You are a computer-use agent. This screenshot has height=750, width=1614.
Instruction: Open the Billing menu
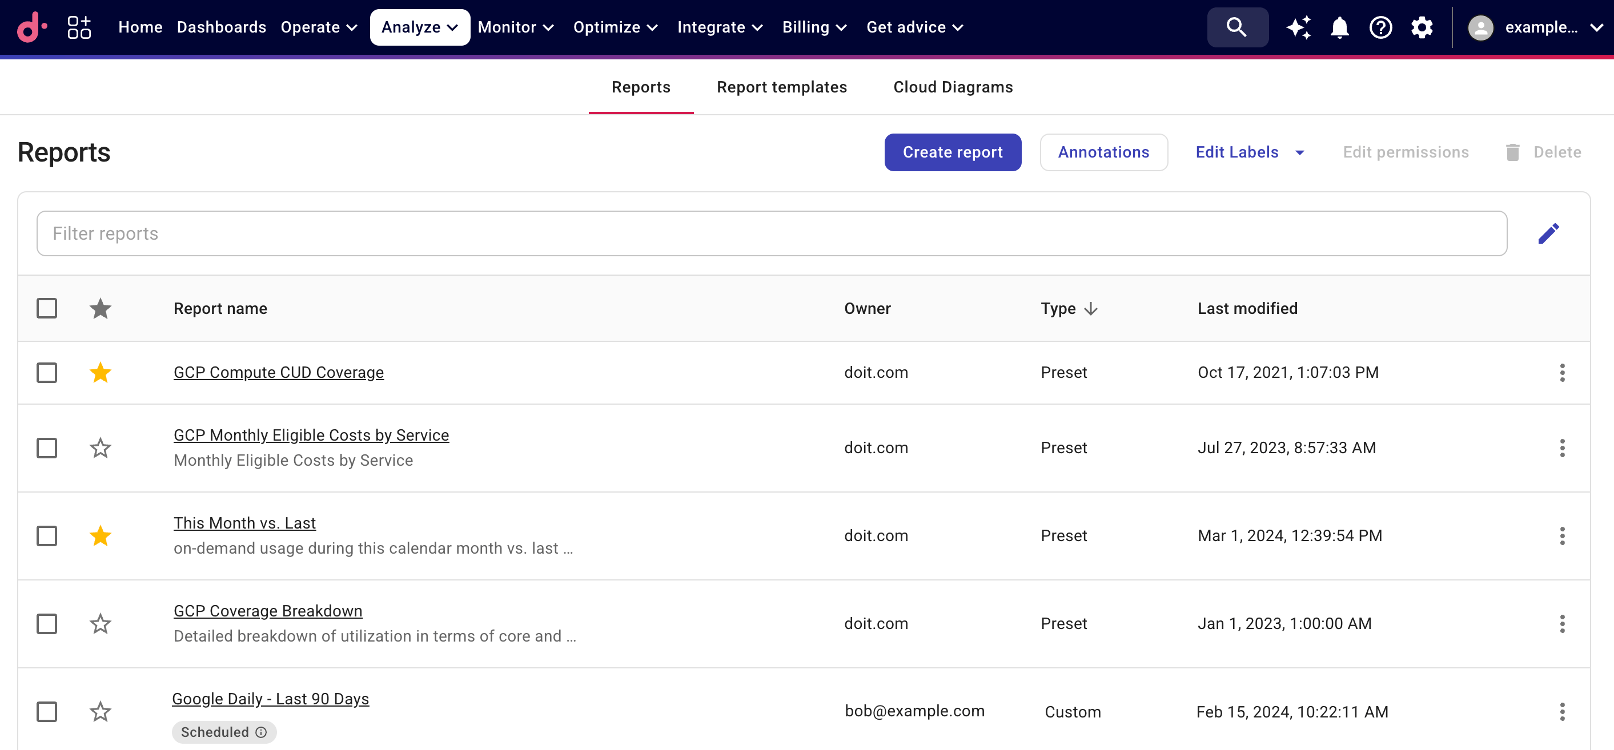coord(814,27)
